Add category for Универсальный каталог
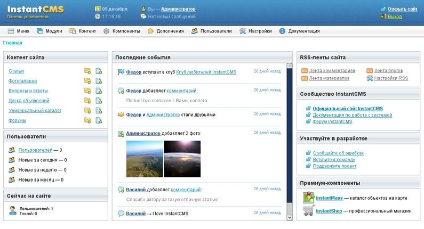 click(x=87, y=110)
